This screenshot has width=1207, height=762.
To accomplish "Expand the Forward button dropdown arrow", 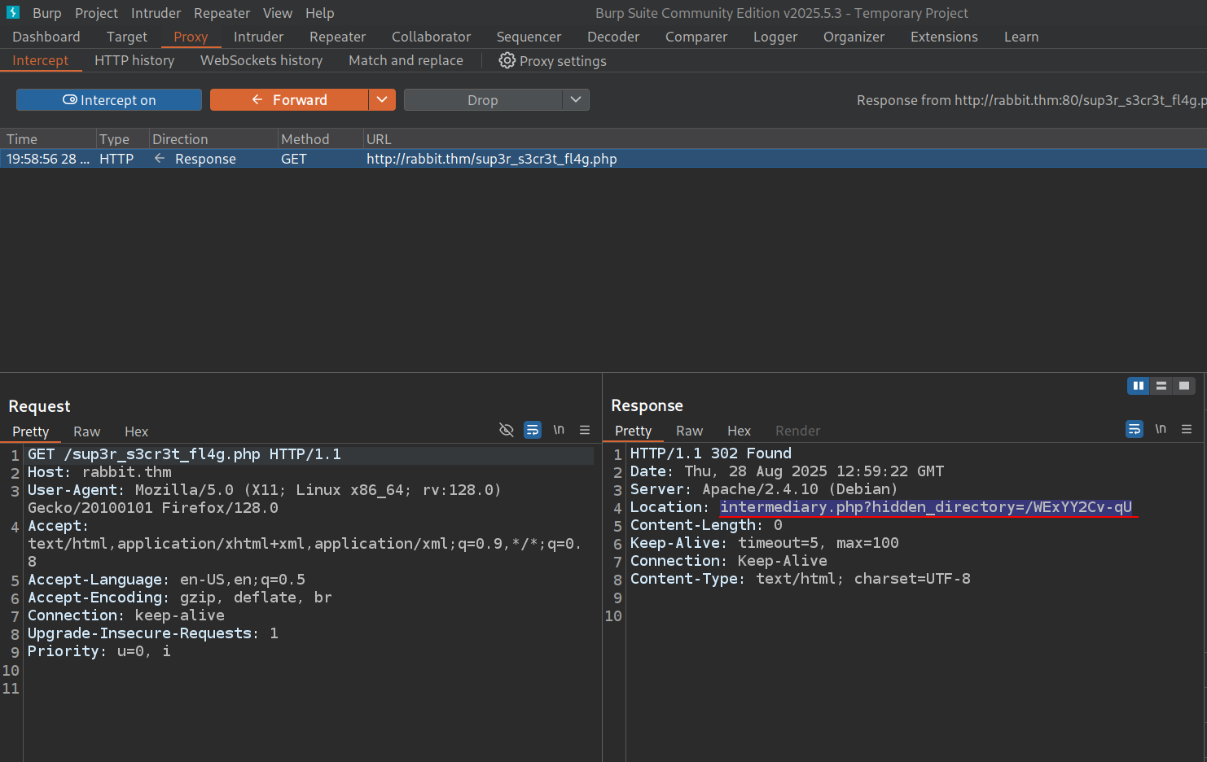I will pos(382,100).
